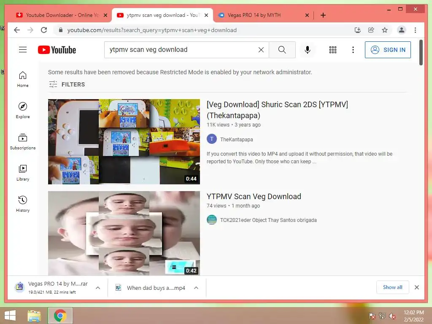Viewport: 432px width, 324px height.
Task: Click the page vertical scrollbar thumb
Action: coord(421,53)
